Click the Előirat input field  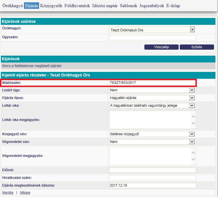[x=153, y=170]
